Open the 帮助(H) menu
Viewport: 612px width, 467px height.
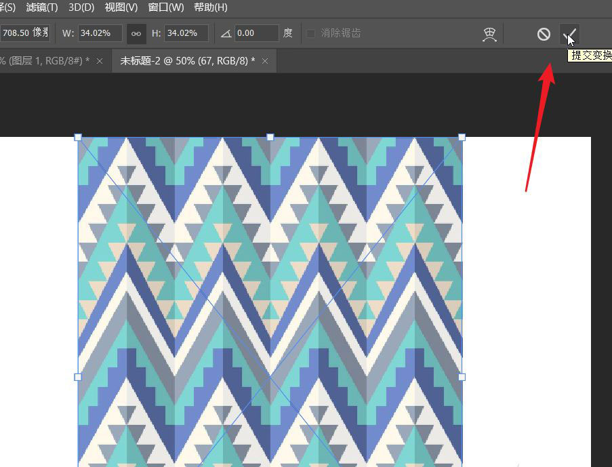click(211, 7)
